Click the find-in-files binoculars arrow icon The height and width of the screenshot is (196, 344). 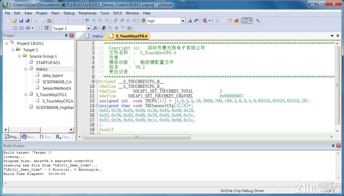pos(196,21)
